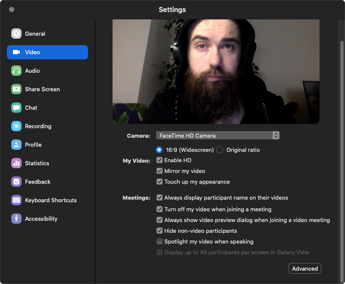This screenshot has width=345, height=284.
Task: Open the FaceTime HD Camera dropdown
Action: pyautogui.click(x=217, y=136)
